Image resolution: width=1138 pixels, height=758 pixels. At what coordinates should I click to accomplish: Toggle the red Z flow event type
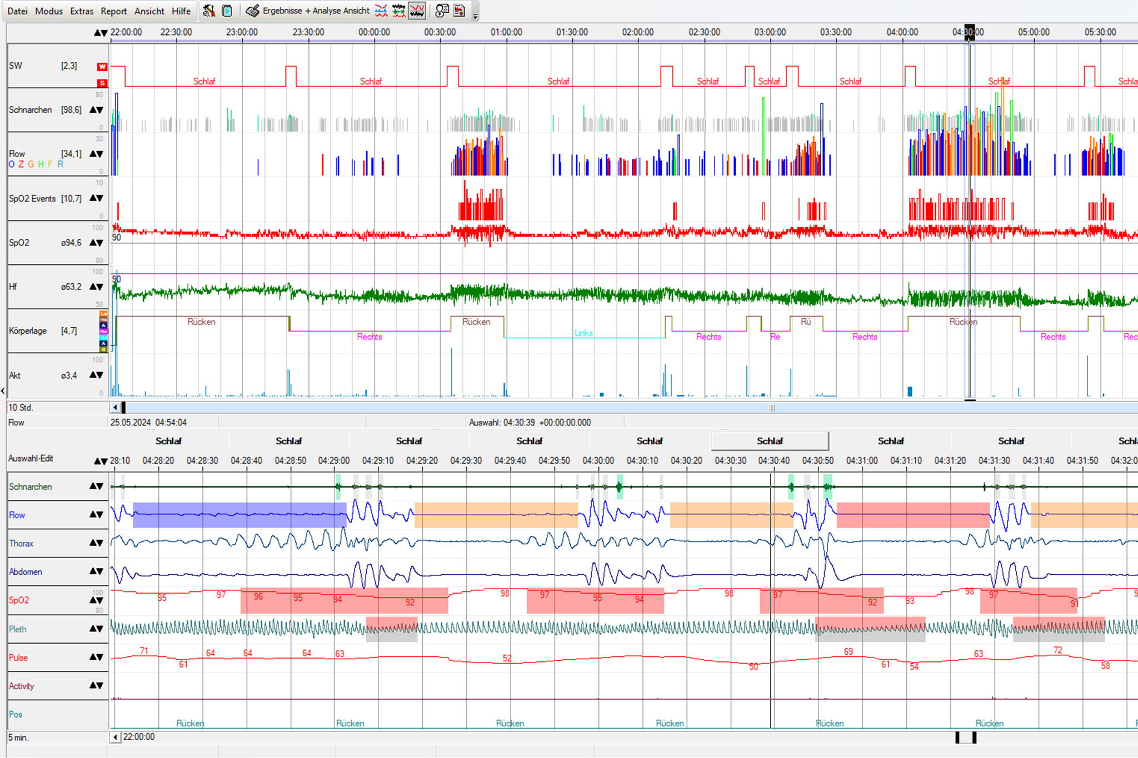coord(21,164)
